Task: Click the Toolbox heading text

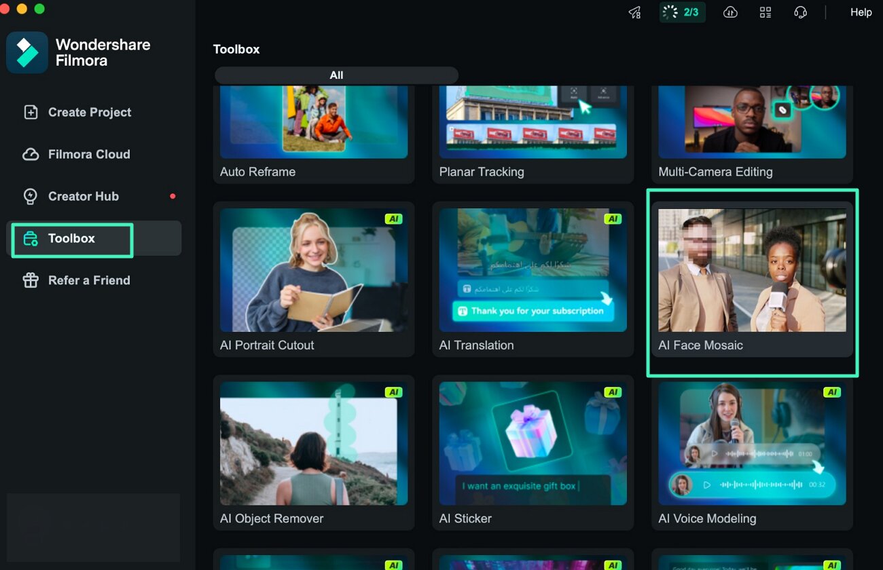Action: coord(236,50)
